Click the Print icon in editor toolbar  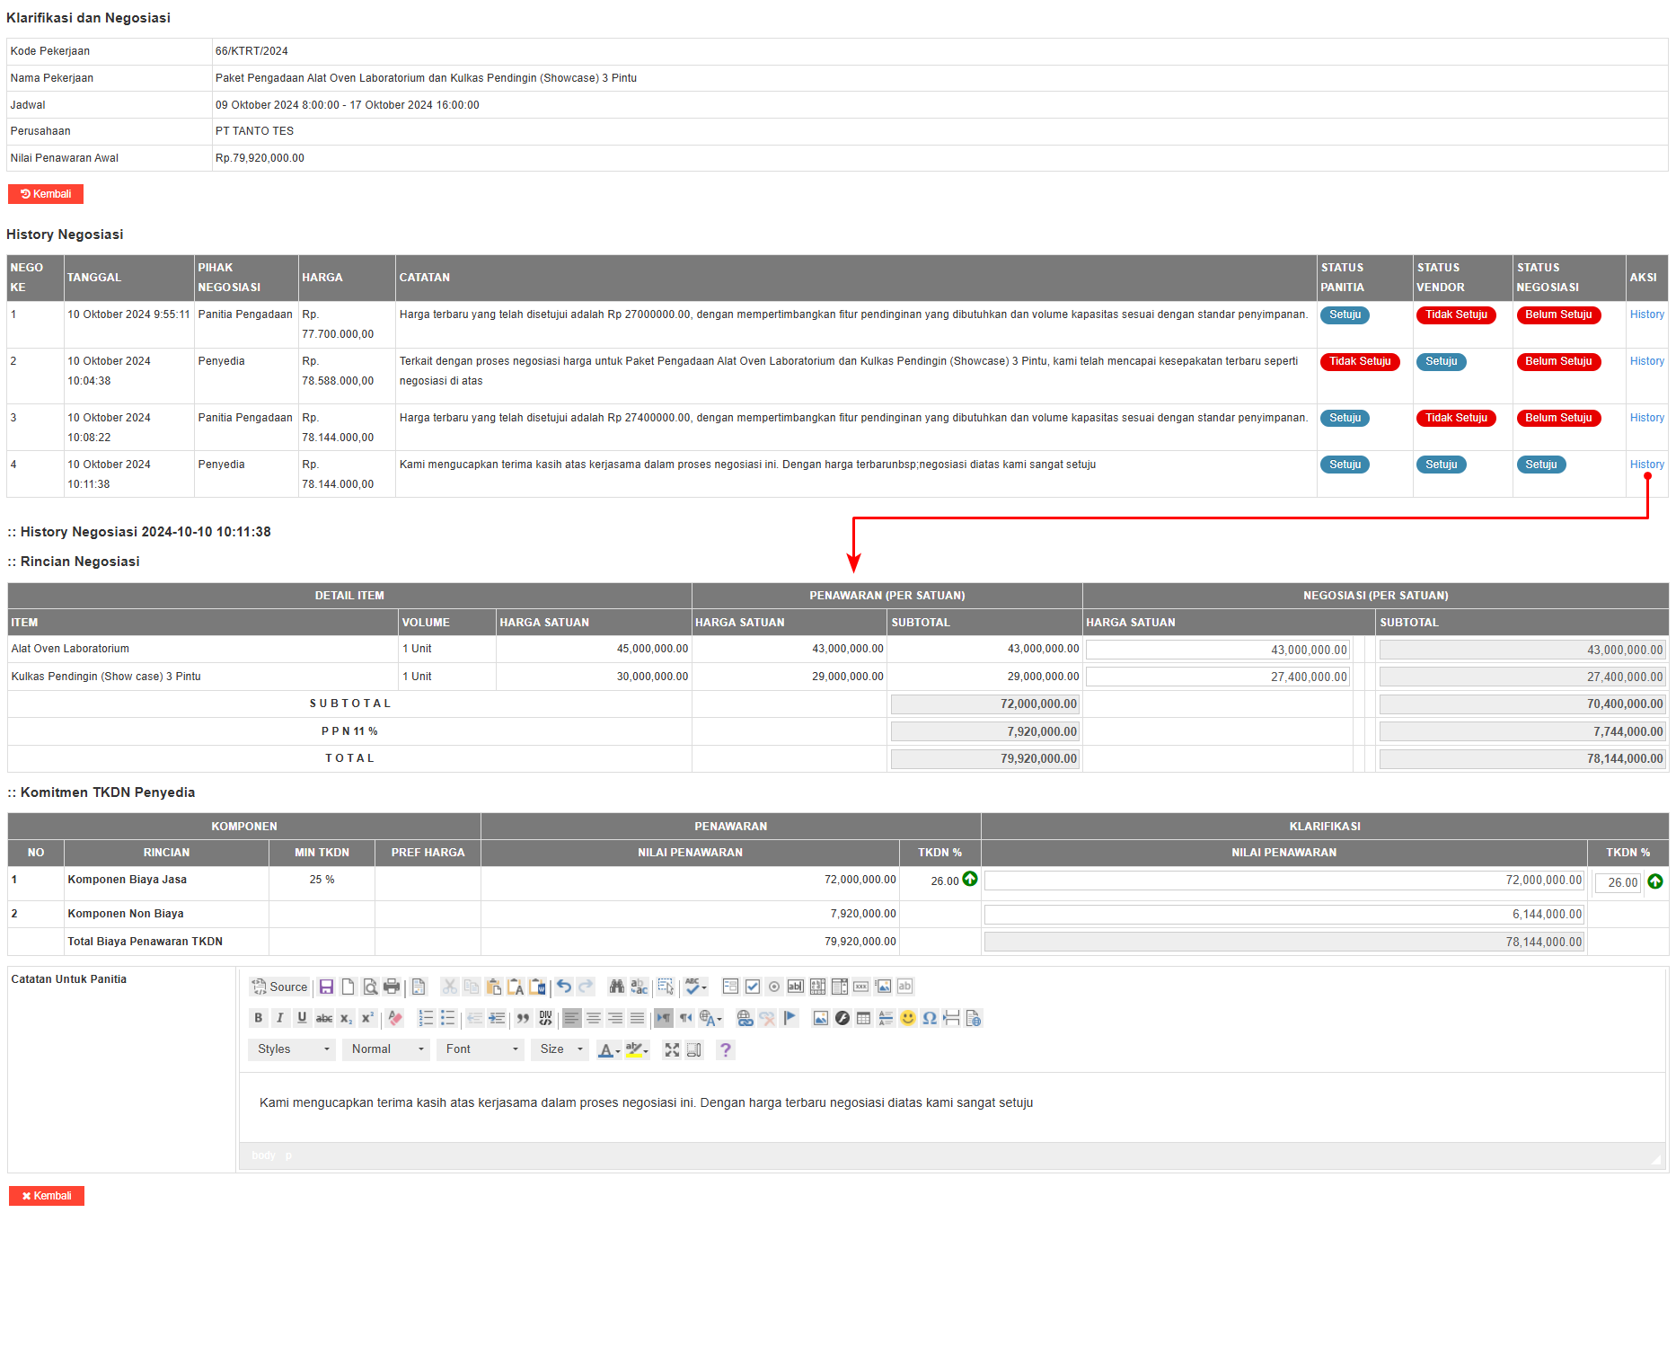point(392,987)
